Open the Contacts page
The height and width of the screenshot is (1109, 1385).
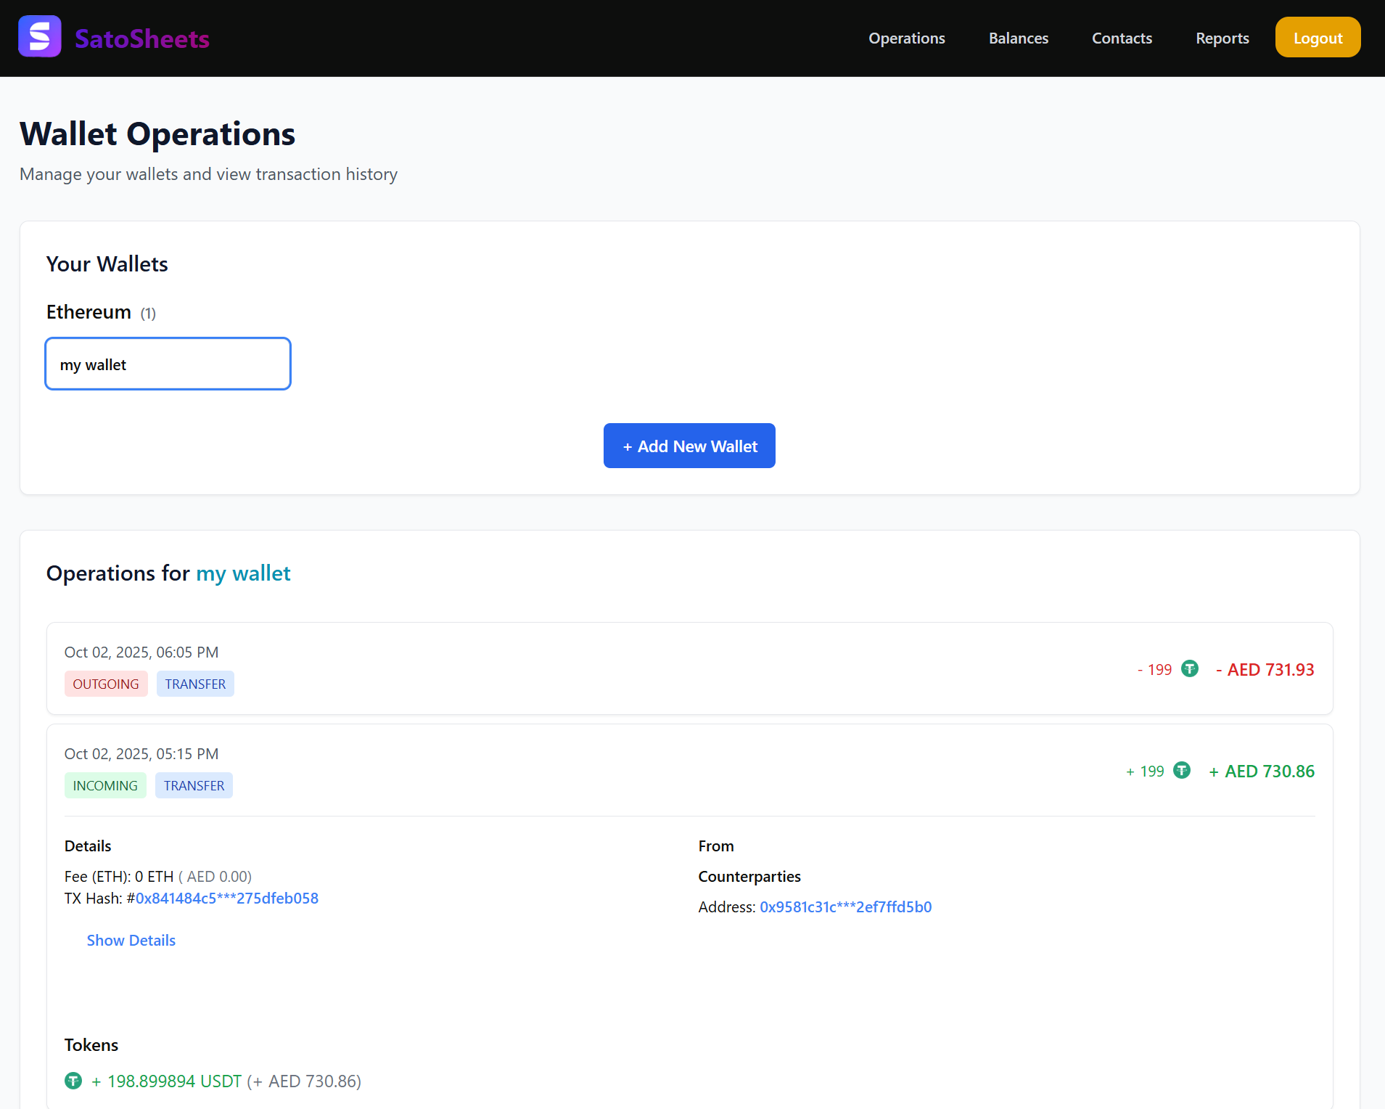(1122, 38)
